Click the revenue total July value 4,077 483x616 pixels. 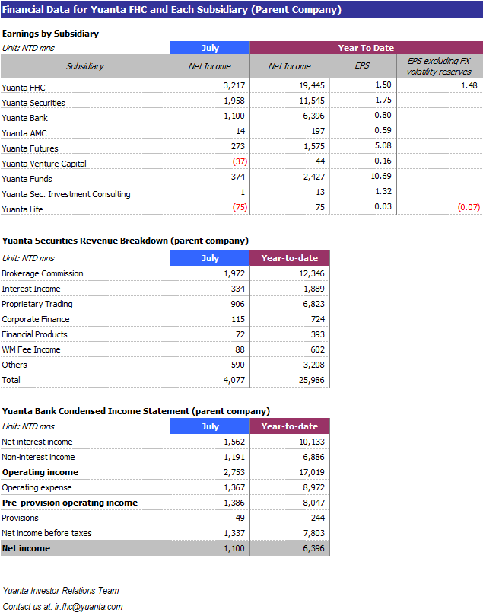coord(234,380)
